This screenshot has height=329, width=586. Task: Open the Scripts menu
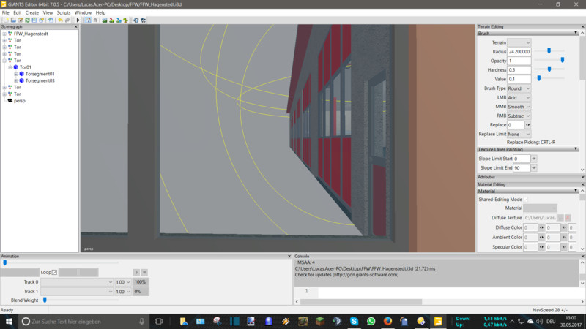(x=64, y=12)
